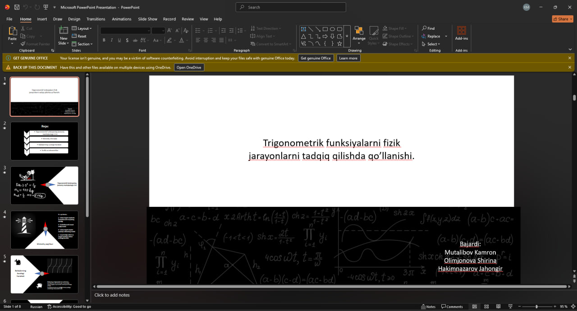Screen dimensions: 577x311
Task: Toggle Strikethrough formatting
Action: click(136, 40)
